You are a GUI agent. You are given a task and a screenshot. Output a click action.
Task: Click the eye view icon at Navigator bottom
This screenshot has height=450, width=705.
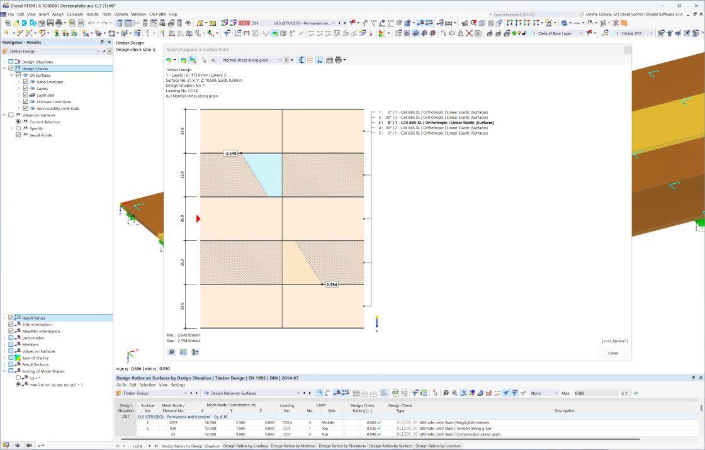pyautogui.click(x=18, y=445)
